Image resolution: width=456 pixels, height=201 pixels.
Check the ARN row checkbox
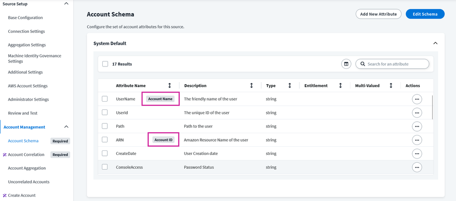click(105, 140)
